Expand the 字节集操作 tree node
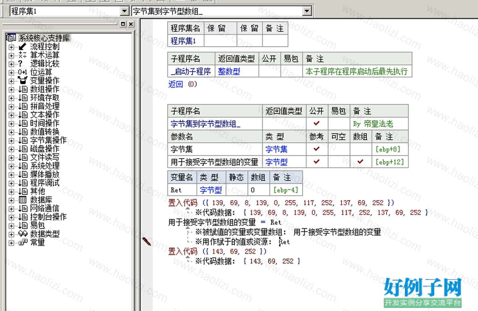Viewport: 478px width, 311px height. pyautogui.click(x=11, y=141)
